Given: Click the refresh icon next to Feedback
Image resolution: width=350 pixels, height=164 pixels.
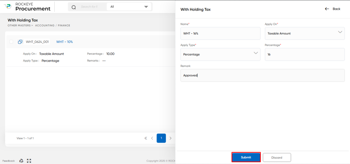Looking at the screenshot, I should point(22,161).
